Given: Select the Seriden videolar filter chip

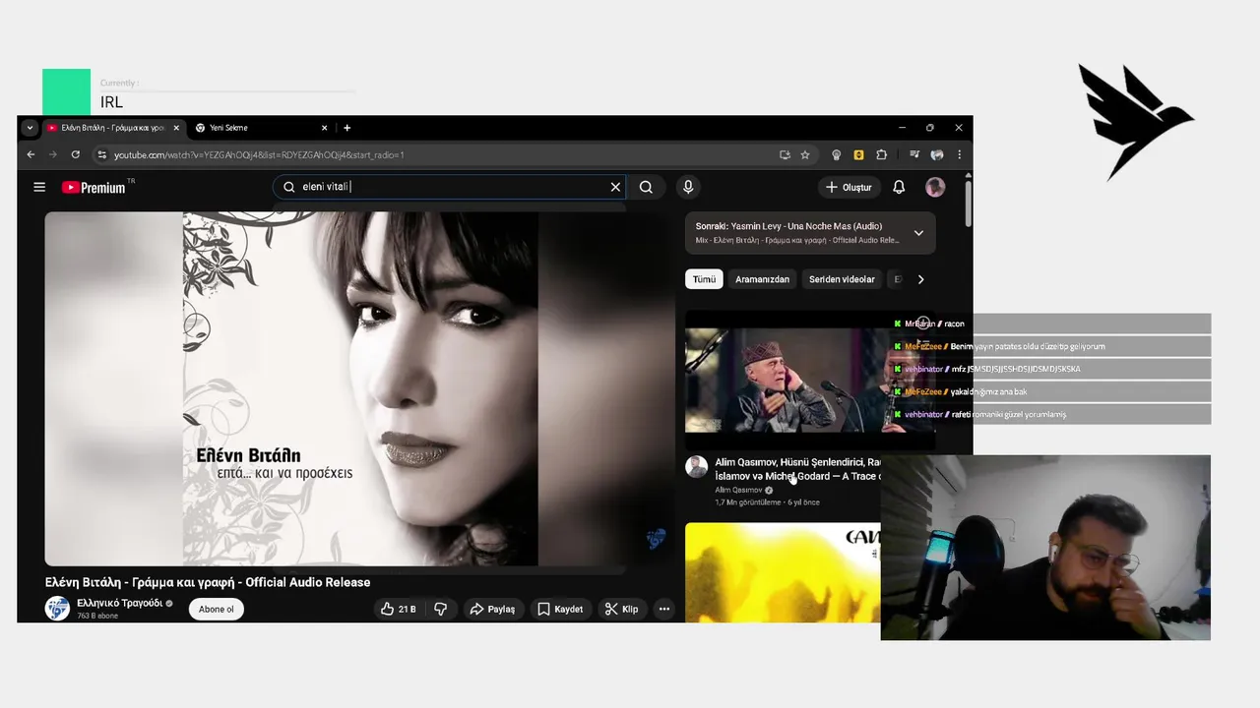Looking at the screenshot, I should [842, 279].
